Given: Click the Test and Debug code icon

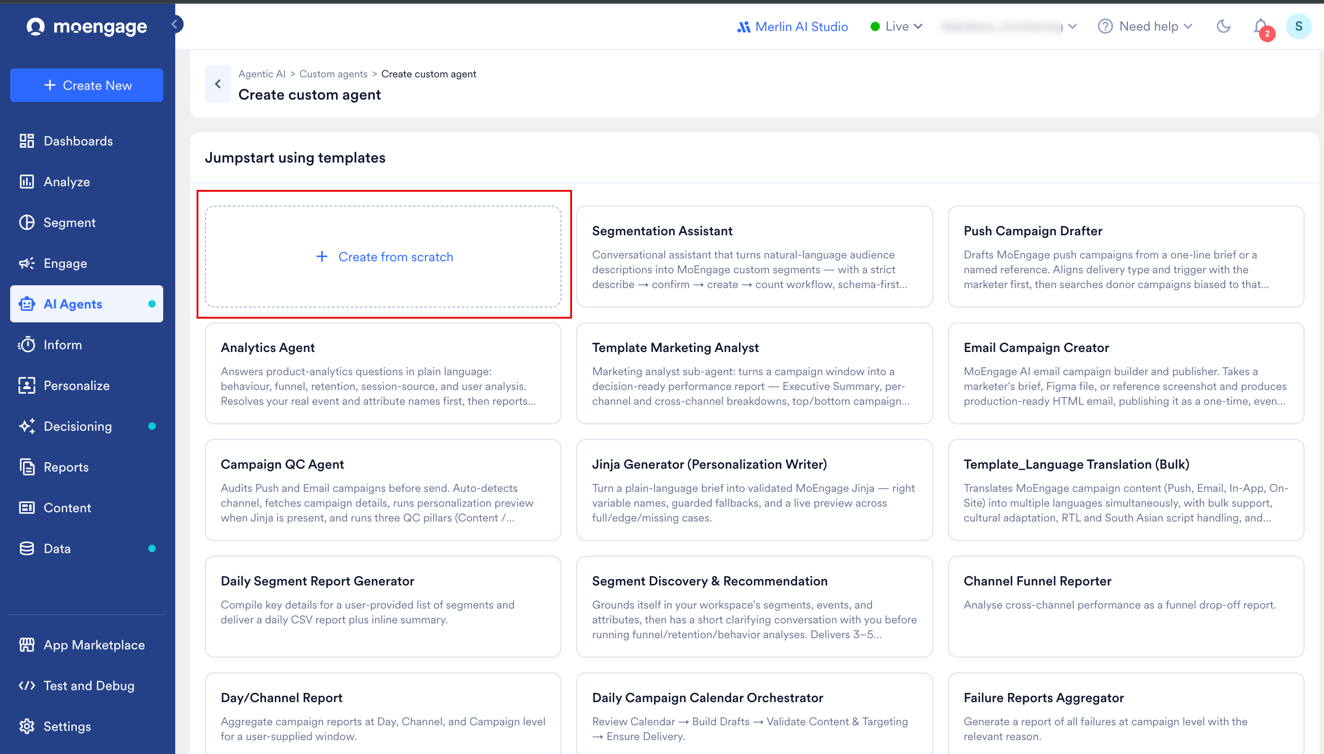Looking at the screenshot, I should [x=26, y=685].
